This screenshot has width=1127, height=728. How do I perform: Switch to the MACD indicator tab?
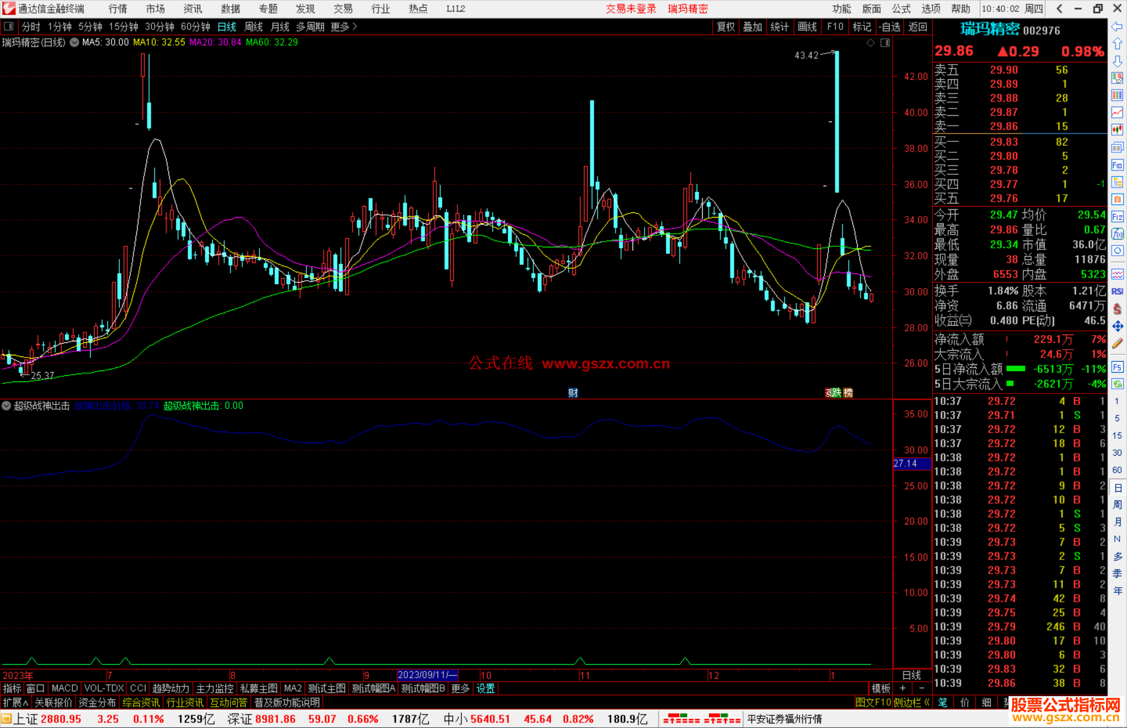(x=64, y=688)
